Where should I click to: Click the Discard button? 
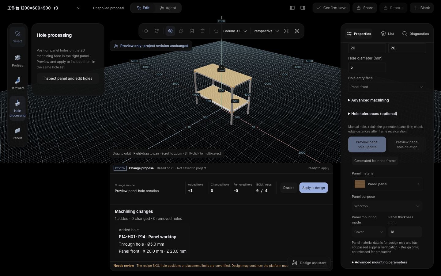[x=289, y=188]
